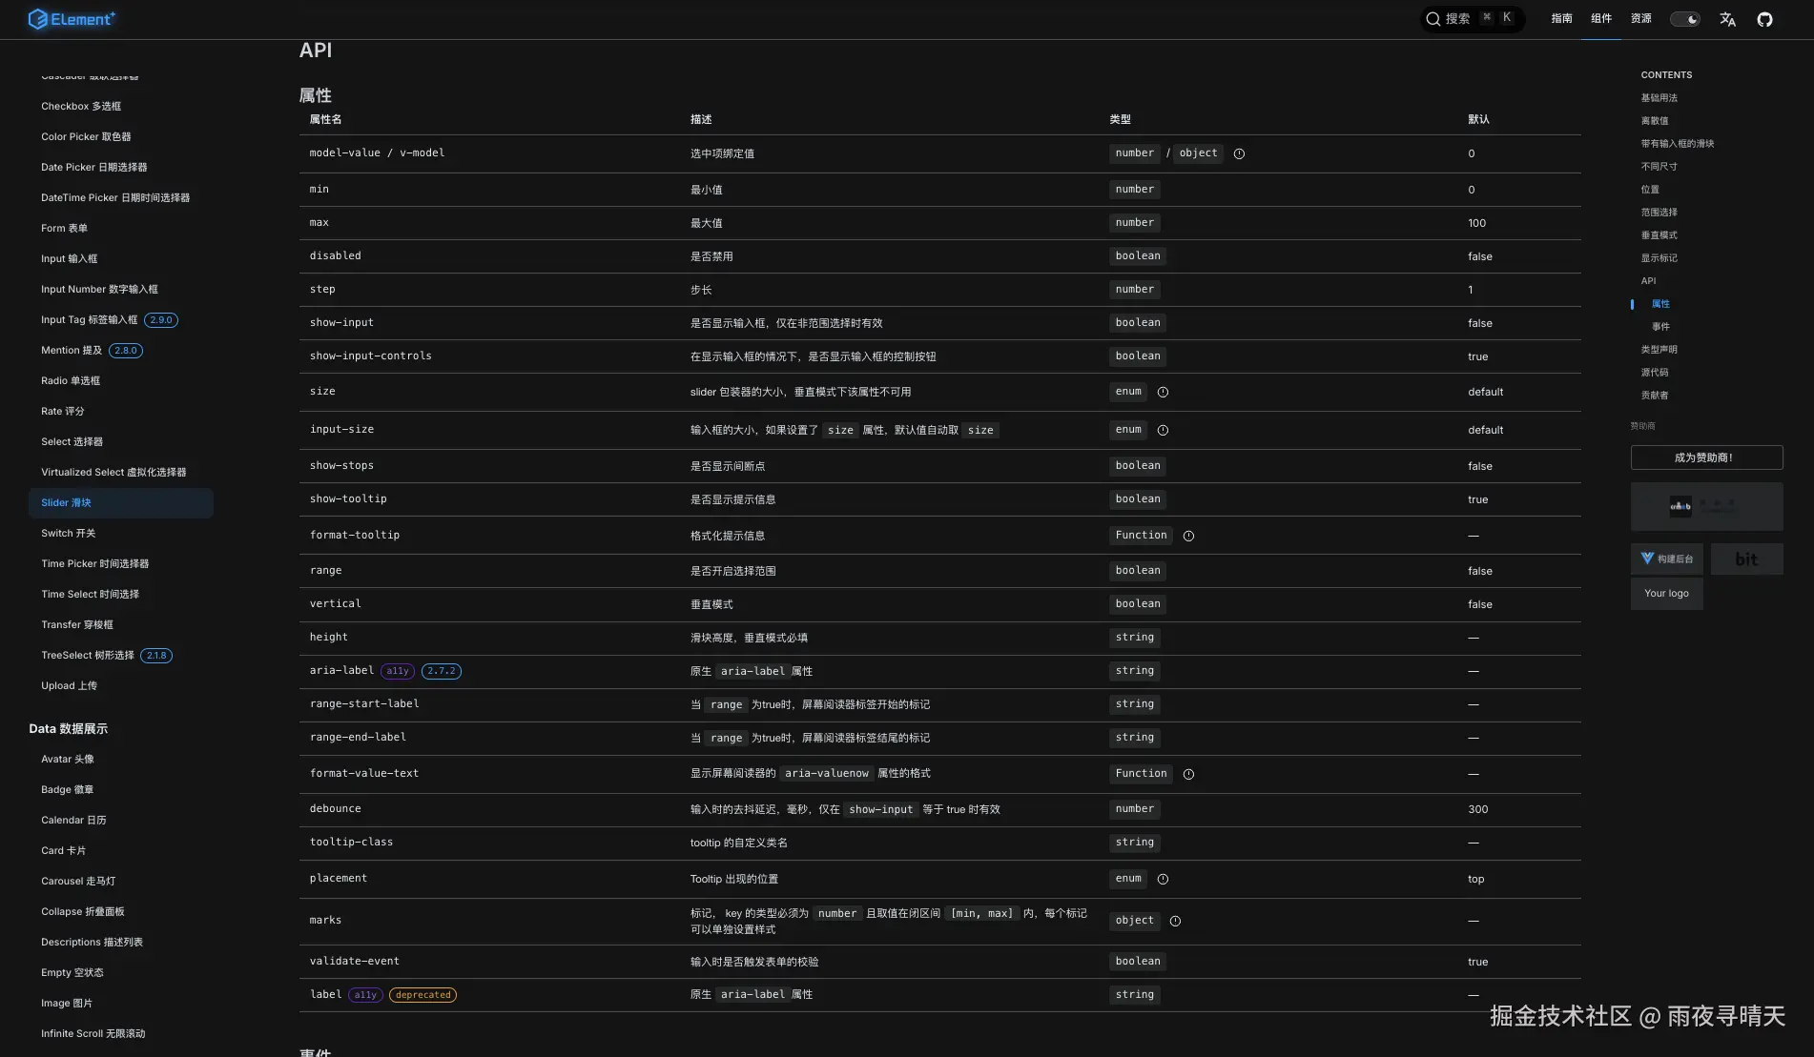The height and width of the screenshot is (1057, 1814).
Task: Go to Date Picker 日期选择器
Action: pyautogui.click(x=94, y=168)
